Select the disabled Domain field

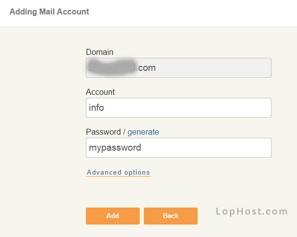179,68
